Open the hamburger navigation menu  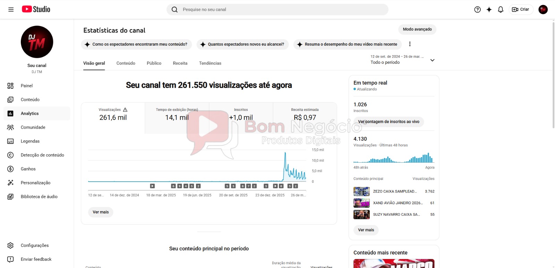pos(11,9)
